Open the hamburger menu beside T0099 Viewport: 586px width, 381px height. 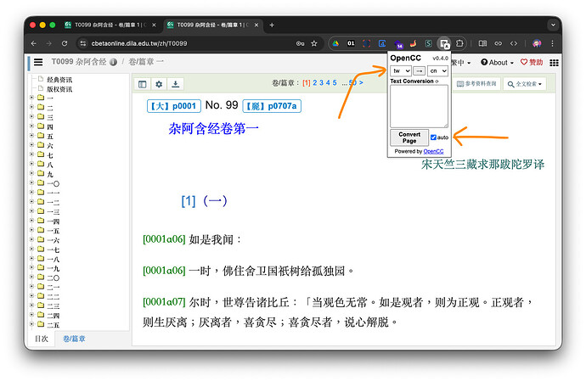pos(38,62)
